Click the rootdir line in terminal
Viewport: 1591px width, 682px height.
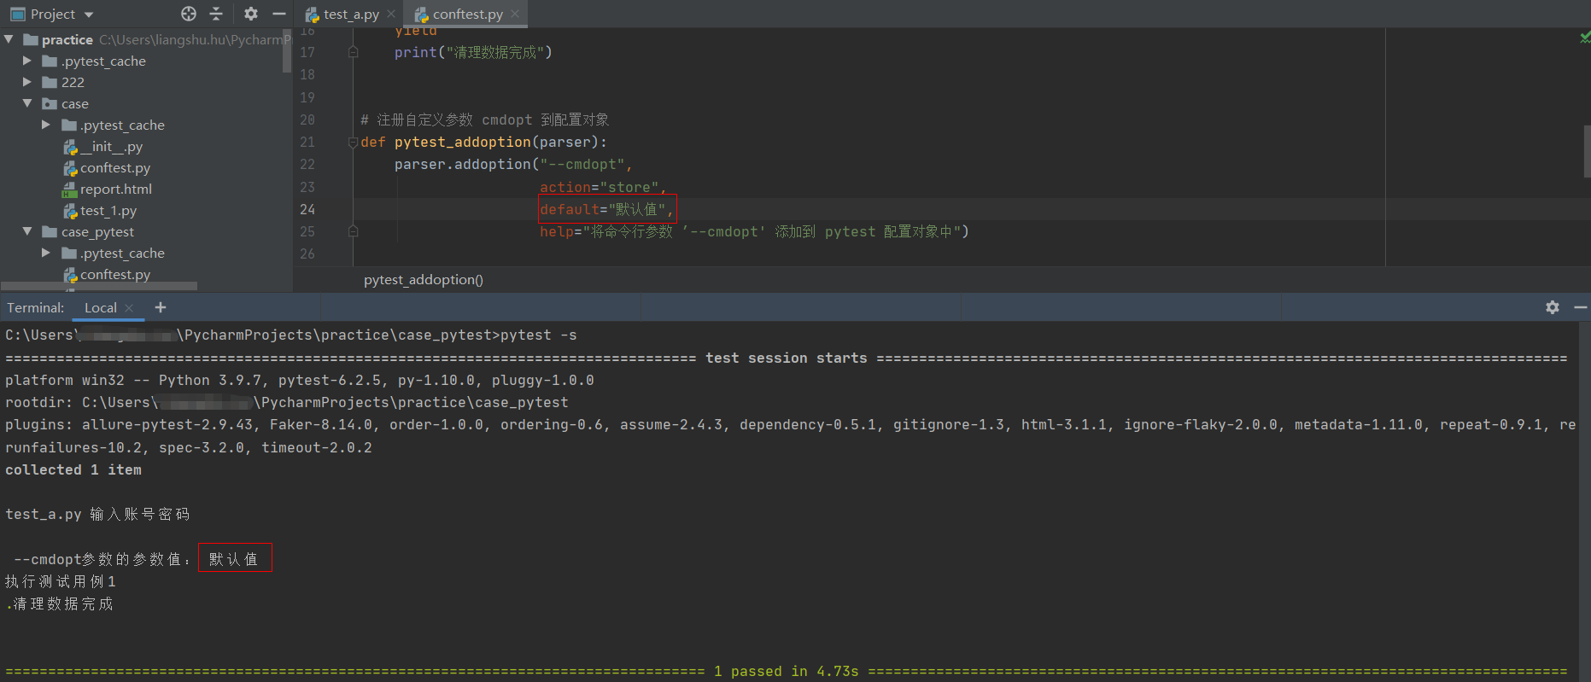[x=286, y=402]
